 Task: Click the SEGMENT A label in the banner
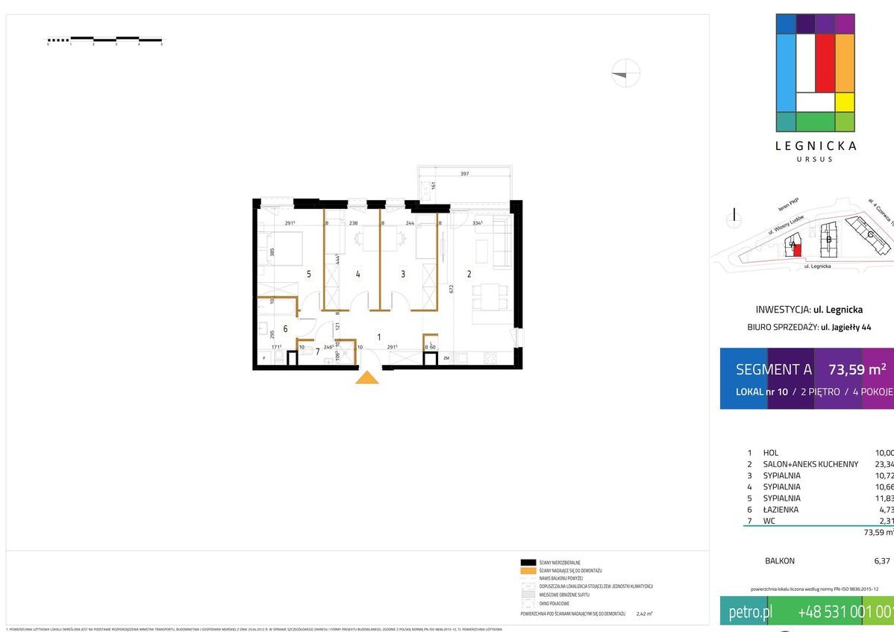point(773,369)
